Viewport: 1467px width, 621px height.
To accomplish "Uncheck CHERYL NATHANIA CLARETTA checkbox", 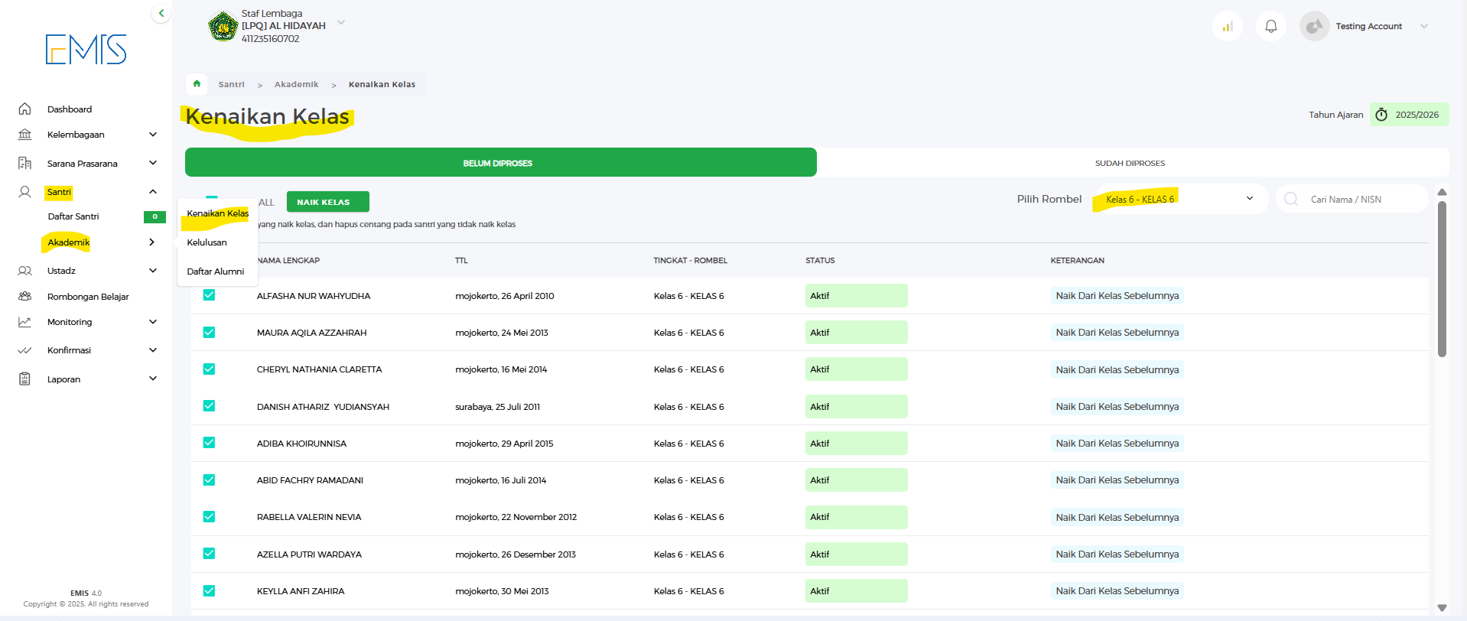I will pyautogui.click(x=209, y=369).
